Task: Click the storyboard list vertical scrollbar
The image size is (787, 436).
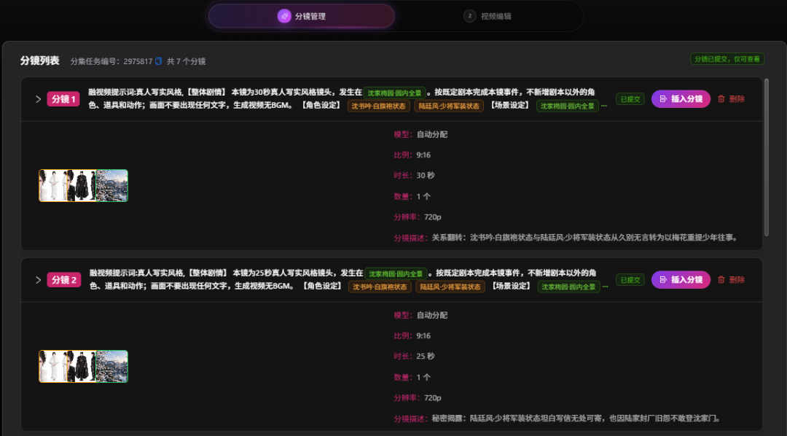Action: (767, 157)
